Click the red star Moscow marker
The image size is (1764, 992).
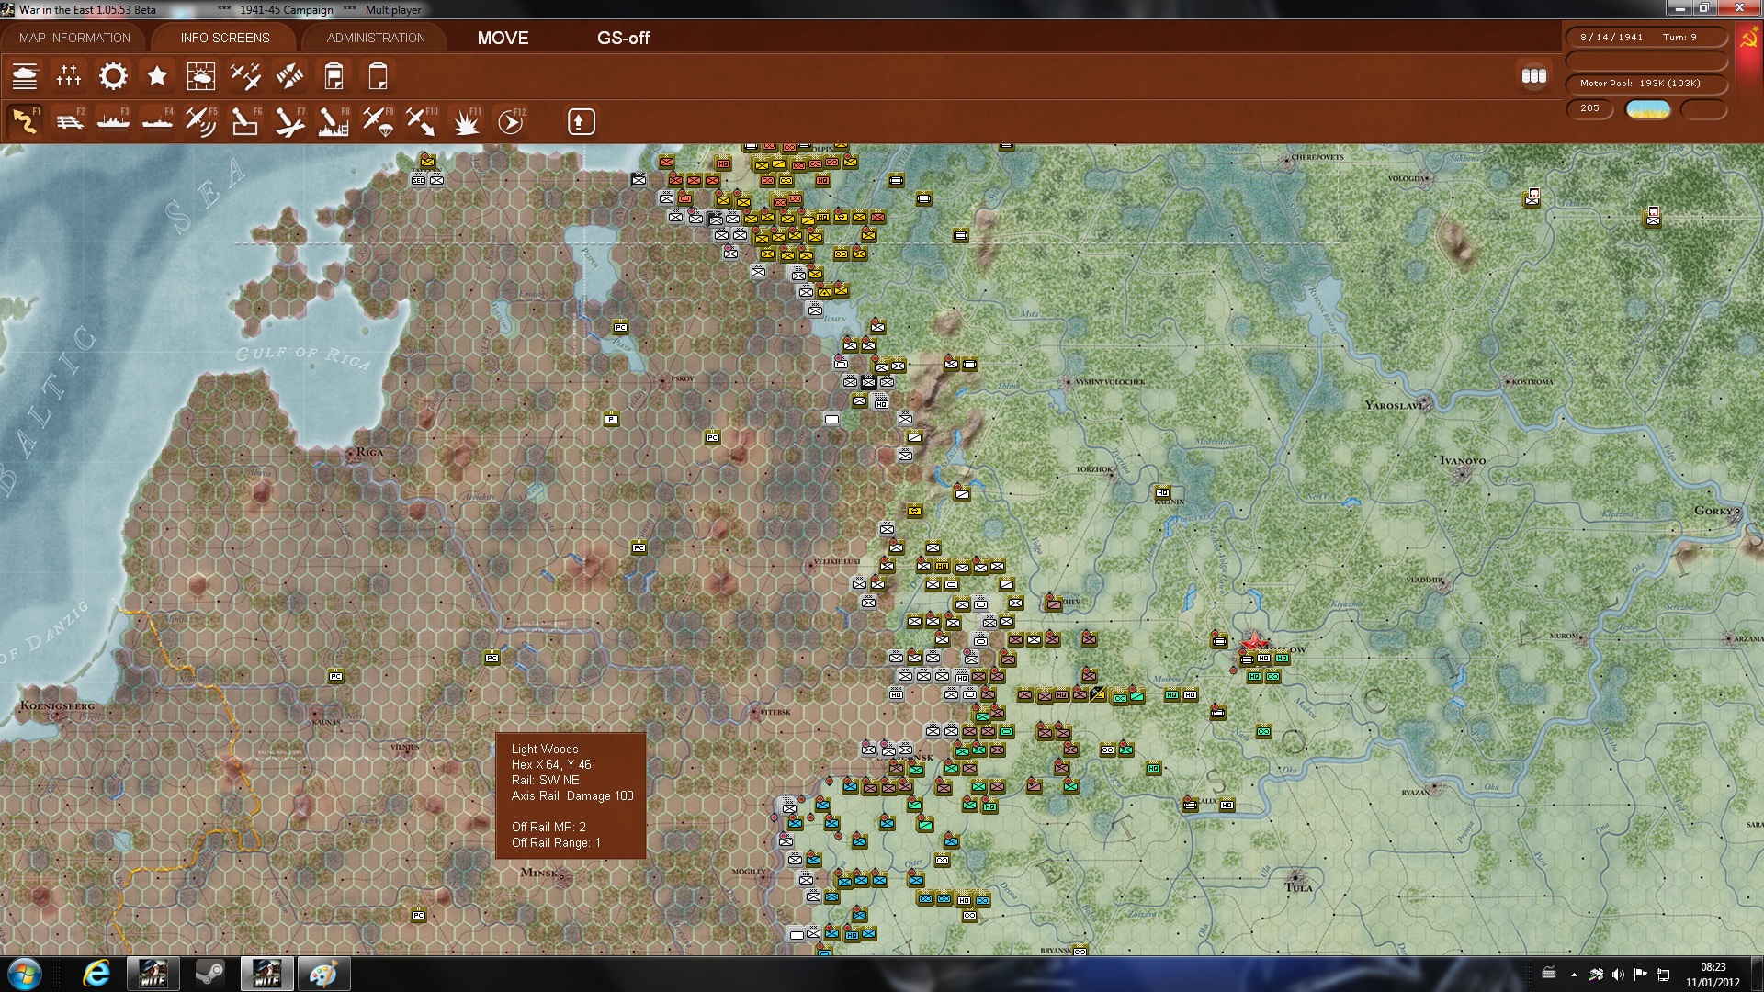pyautogui.click(x=1253, y=641)
